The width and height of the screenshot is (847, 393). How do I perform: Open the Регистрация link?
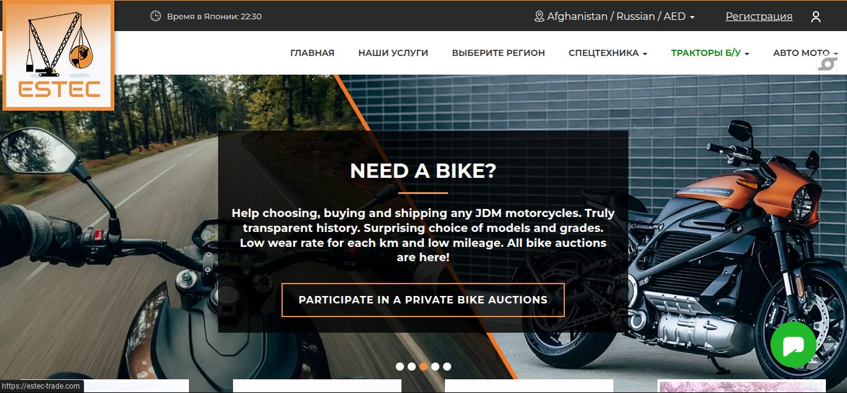click(x=759, y=17)
